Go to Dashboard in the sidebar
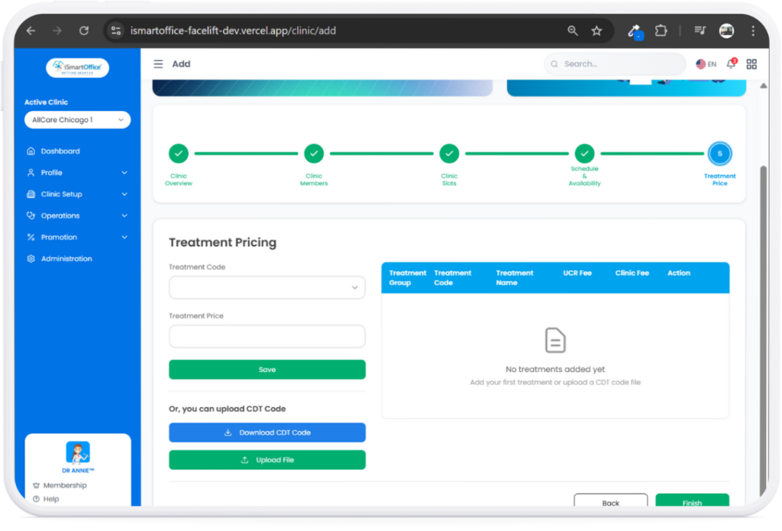 (60, 151)
